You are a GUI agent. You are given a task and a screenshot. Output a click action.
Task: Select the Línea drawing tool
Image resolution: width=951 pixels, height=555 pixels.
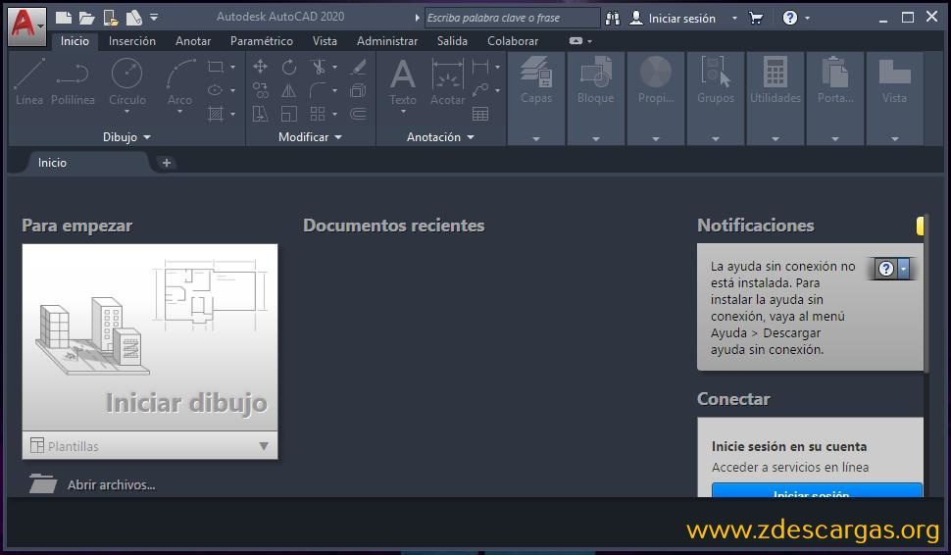tap(28, 82)
